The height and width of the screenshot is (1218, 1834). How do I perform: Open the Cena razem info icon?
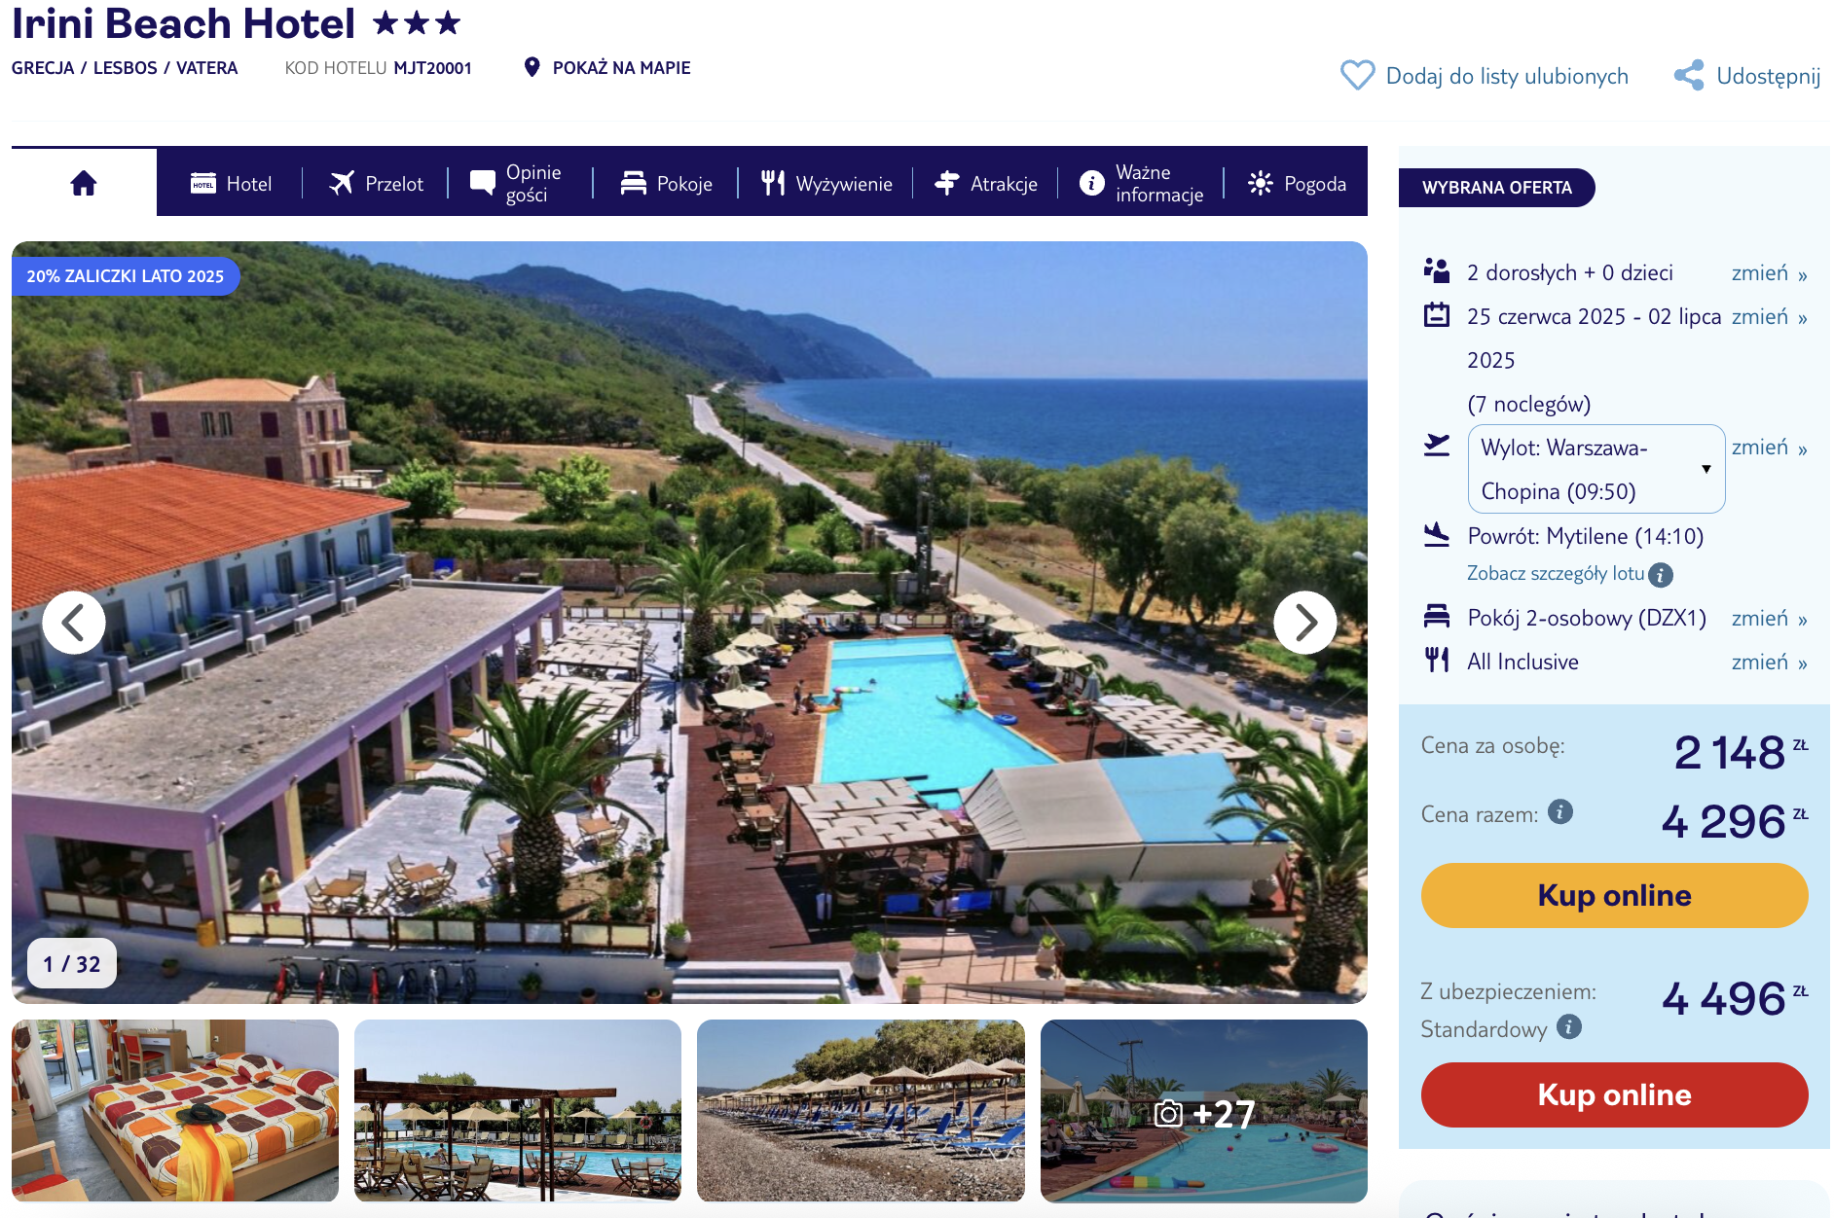click(1560, 811)
